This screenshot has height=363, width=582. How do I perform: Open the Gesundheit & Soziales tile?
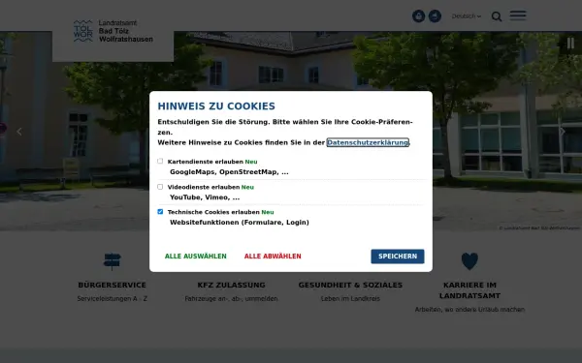(350, 286)
